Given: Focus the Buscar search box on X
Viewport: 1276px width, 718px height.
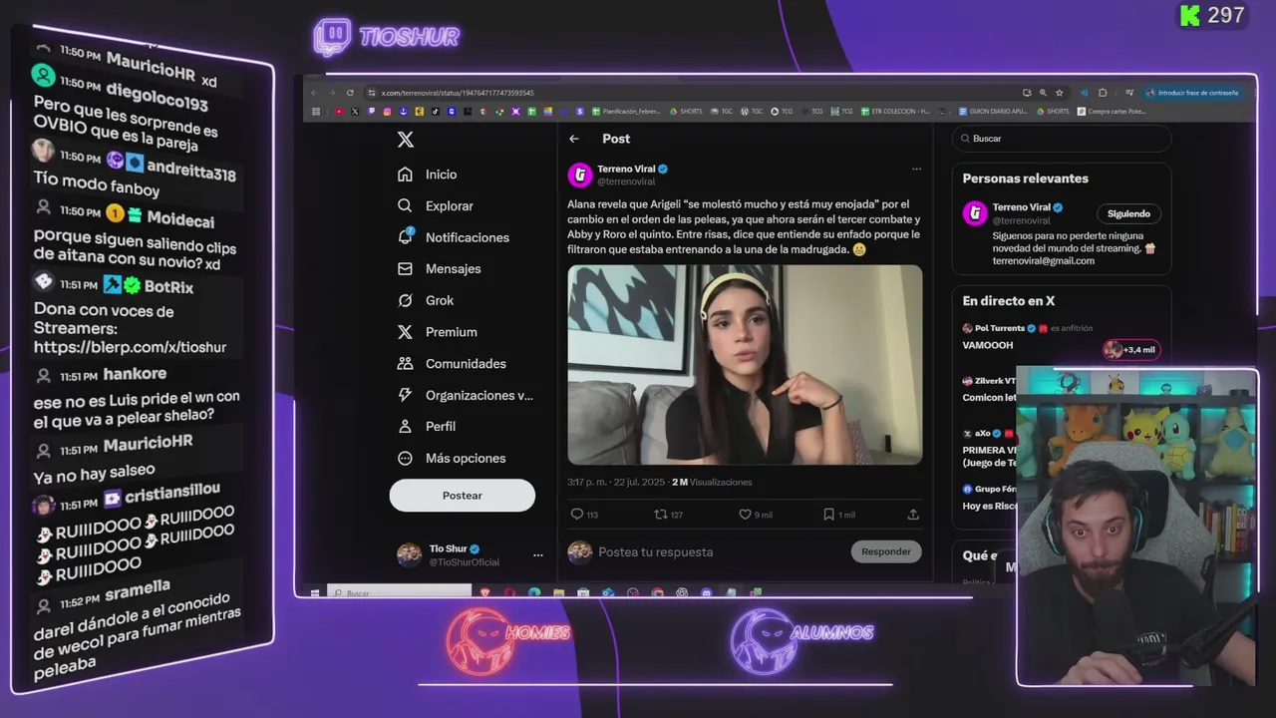Looking at the screenshot, I should 1062,139.
